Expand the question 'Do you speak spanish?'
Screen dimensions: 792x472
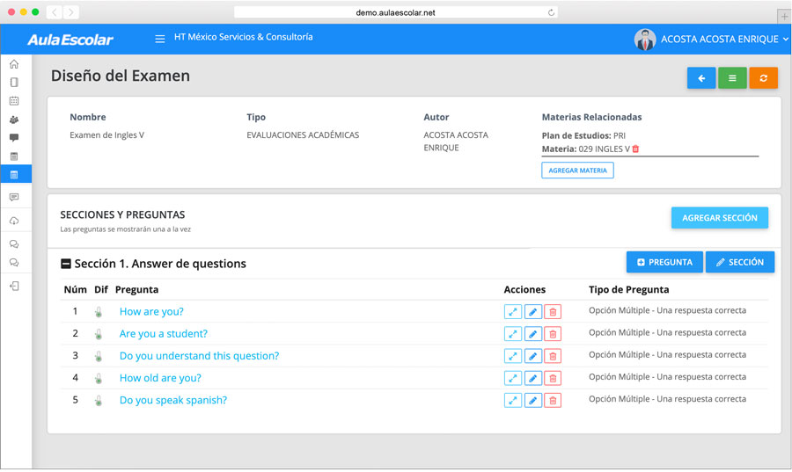(x=513, y=401)
